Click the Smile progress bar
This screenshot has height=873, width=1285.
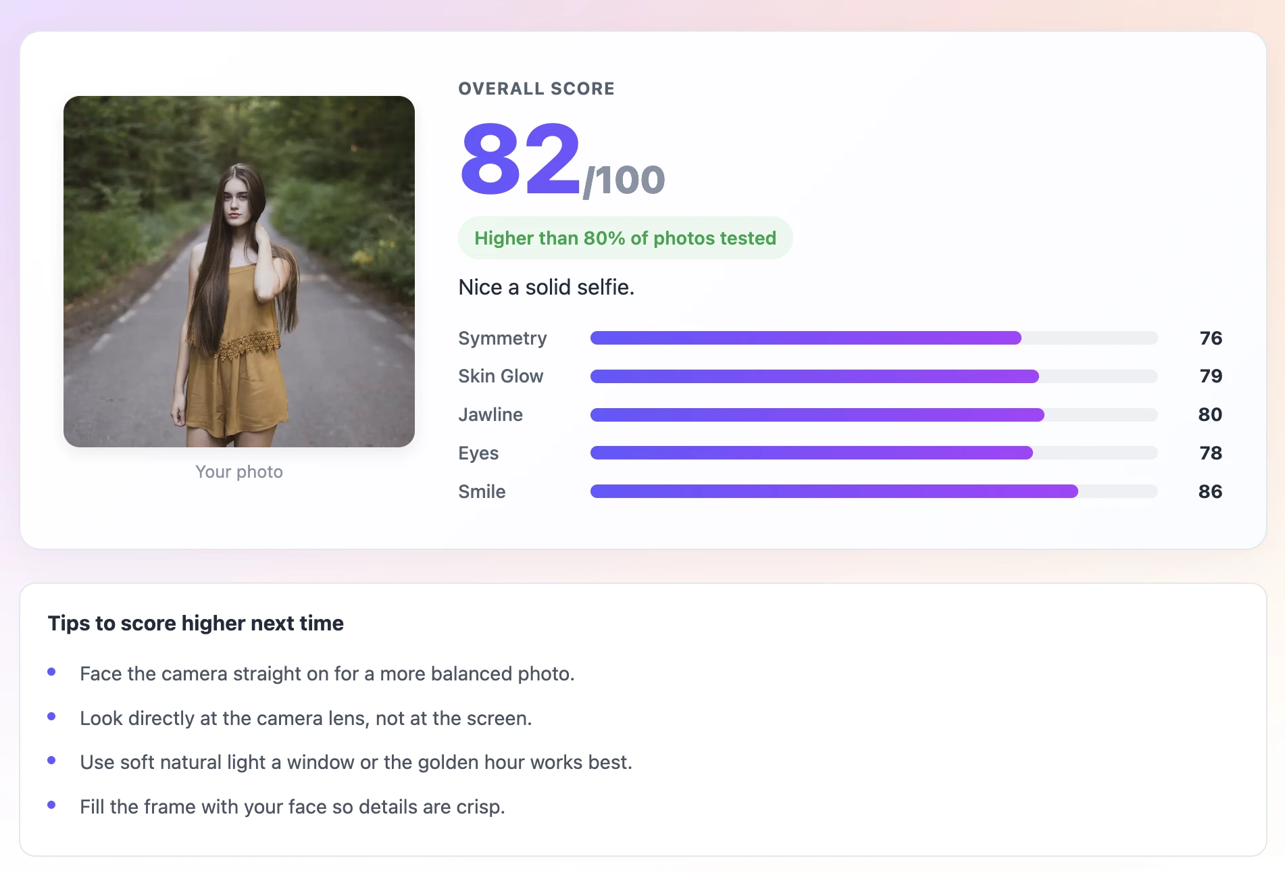874,491
